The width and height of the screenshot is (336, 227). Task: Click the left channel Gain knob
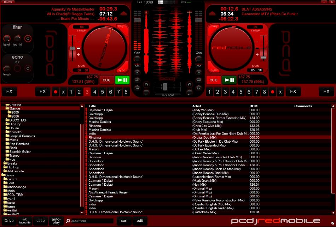[x=137, y=59]
